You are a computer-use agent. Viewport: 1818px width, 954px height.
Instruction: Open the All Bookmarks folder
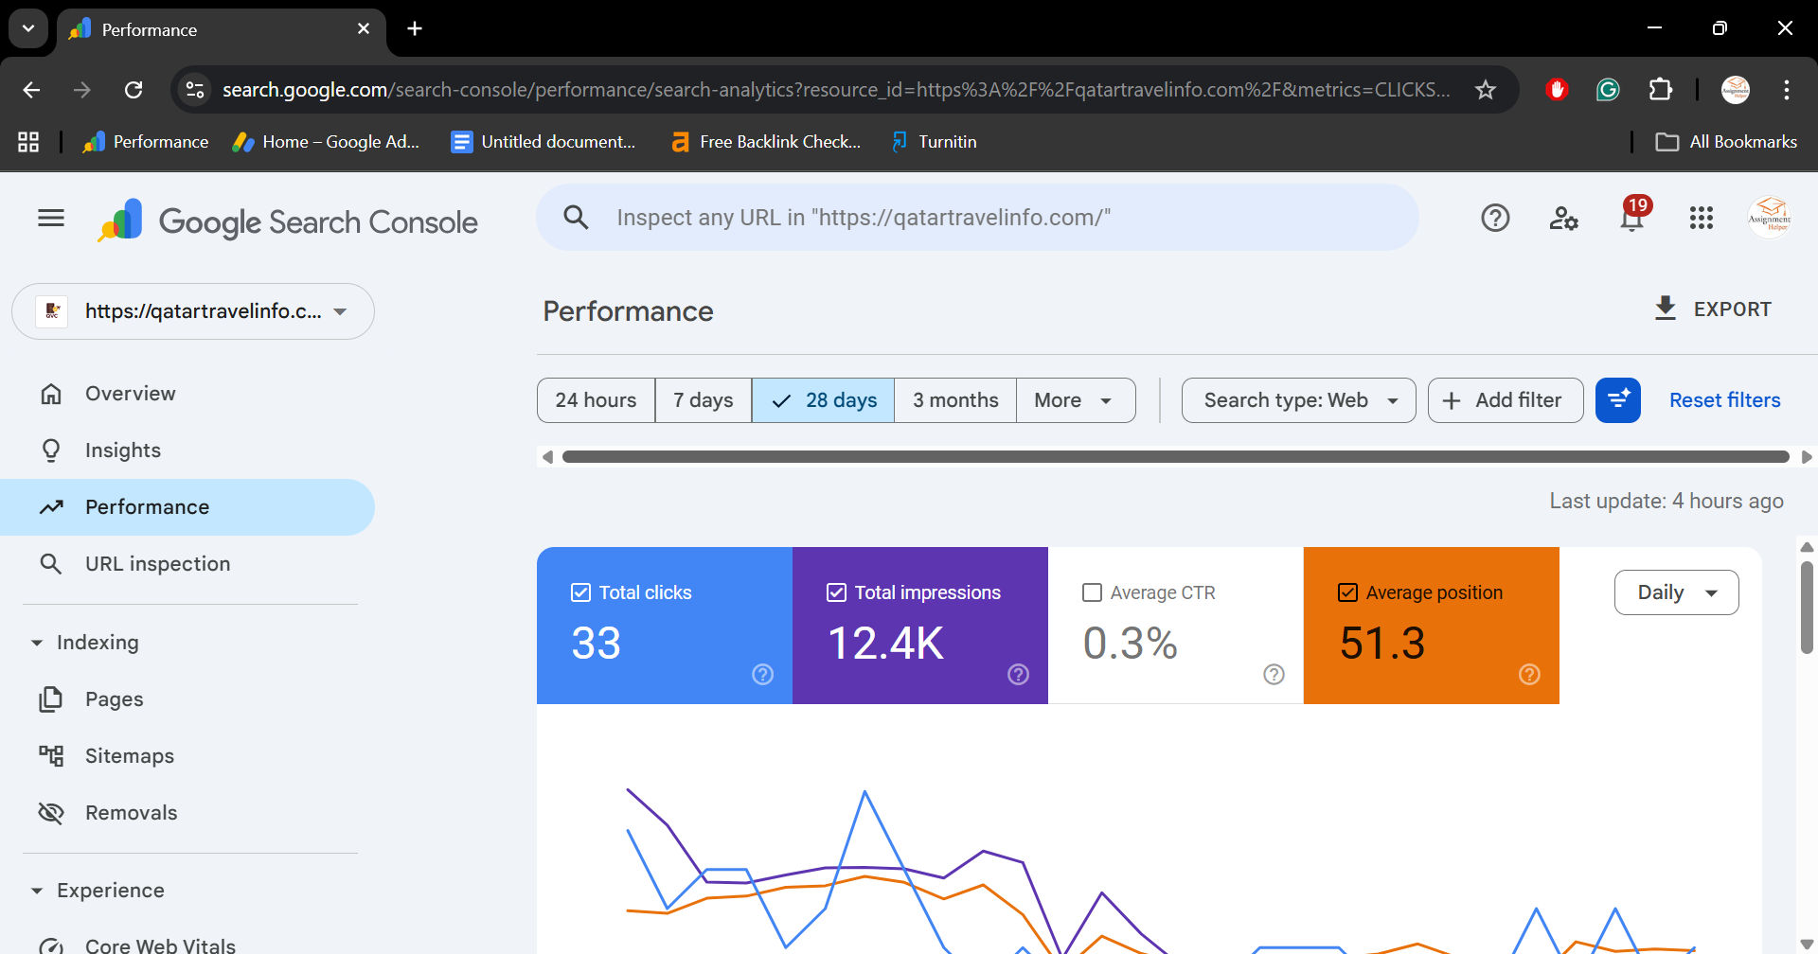tap(1726, 142)
